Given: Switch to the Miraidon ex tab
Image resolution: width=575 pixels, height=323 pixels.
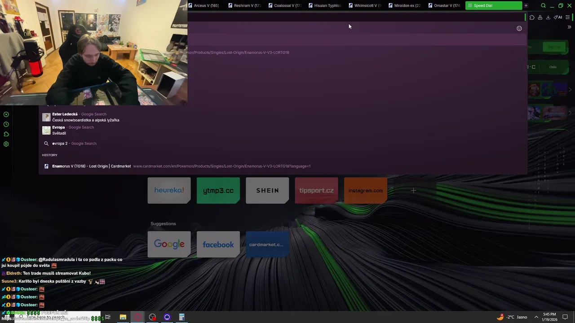Looking at the screenshot, I should pyautogui.click(x=405, y=5).
